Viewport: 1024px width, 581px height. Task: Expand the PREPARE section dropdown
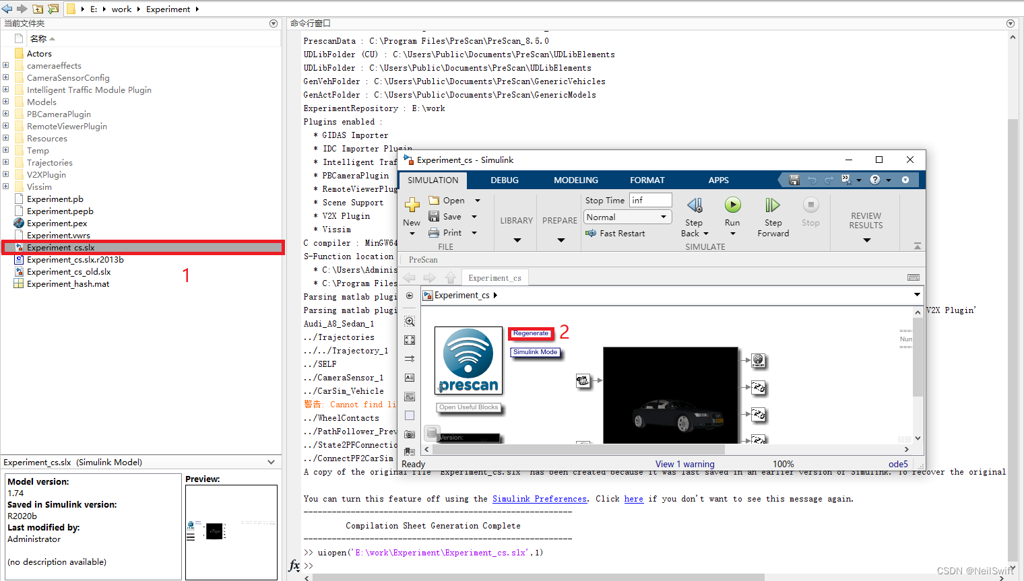(561, 240)
